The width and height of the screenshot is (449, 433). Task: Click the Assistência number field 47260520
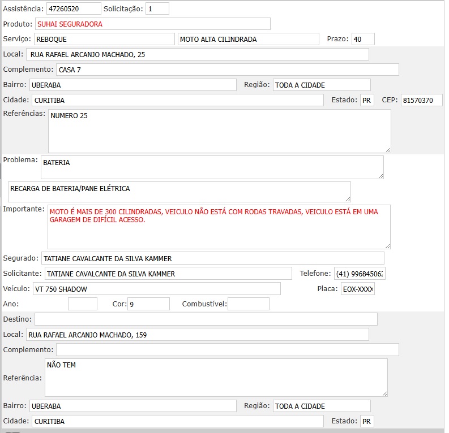(x=74, y=8)
